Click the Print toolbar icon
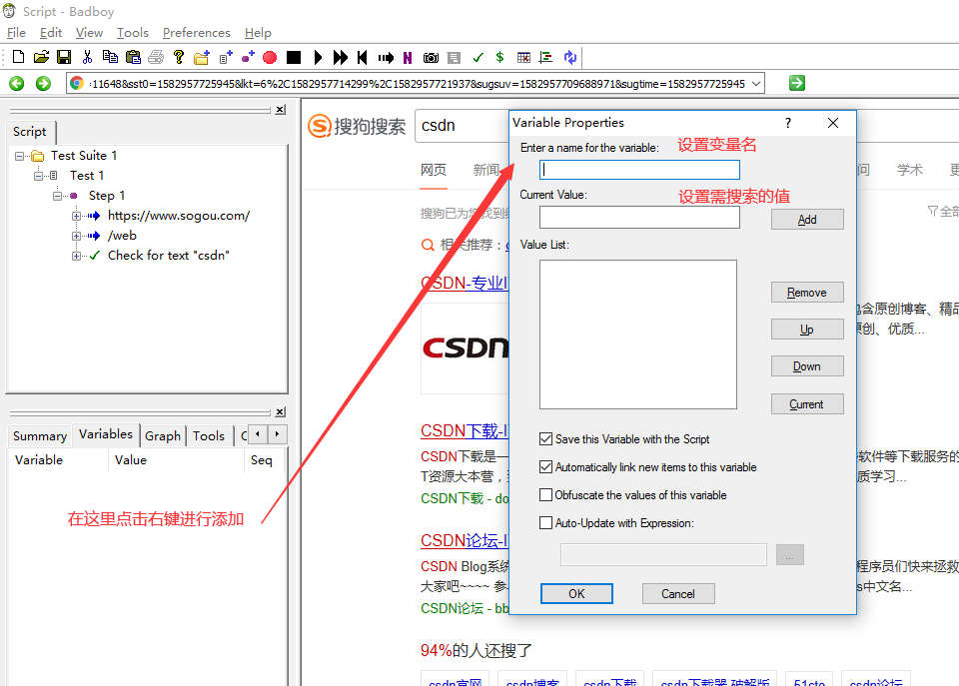Screen dimensions: 959x686 pyautogui.click(x=156, y=57)
